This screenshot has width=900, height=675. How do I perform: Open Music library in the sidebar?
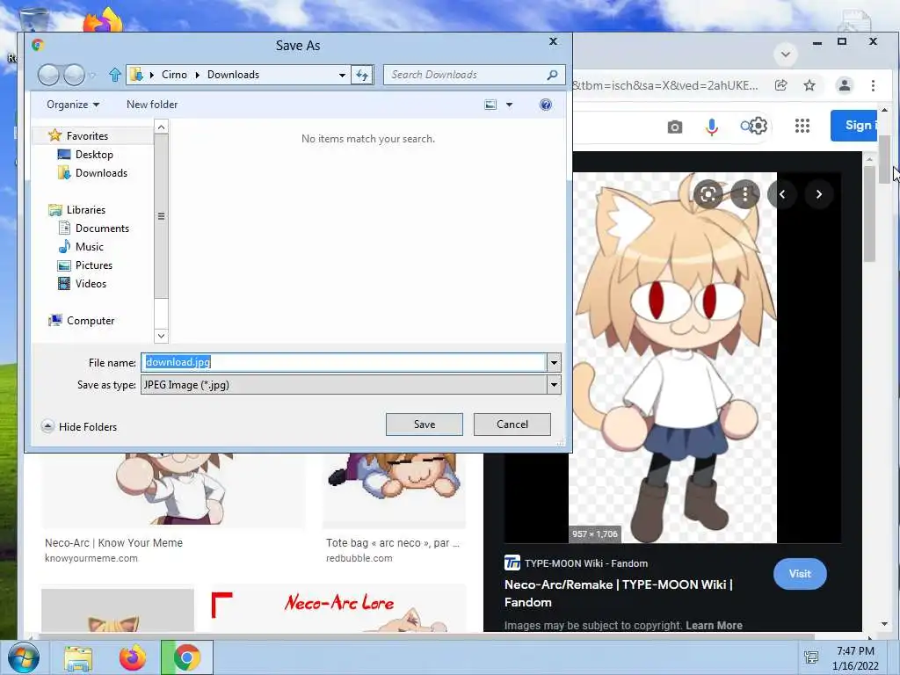coord(89,246)
